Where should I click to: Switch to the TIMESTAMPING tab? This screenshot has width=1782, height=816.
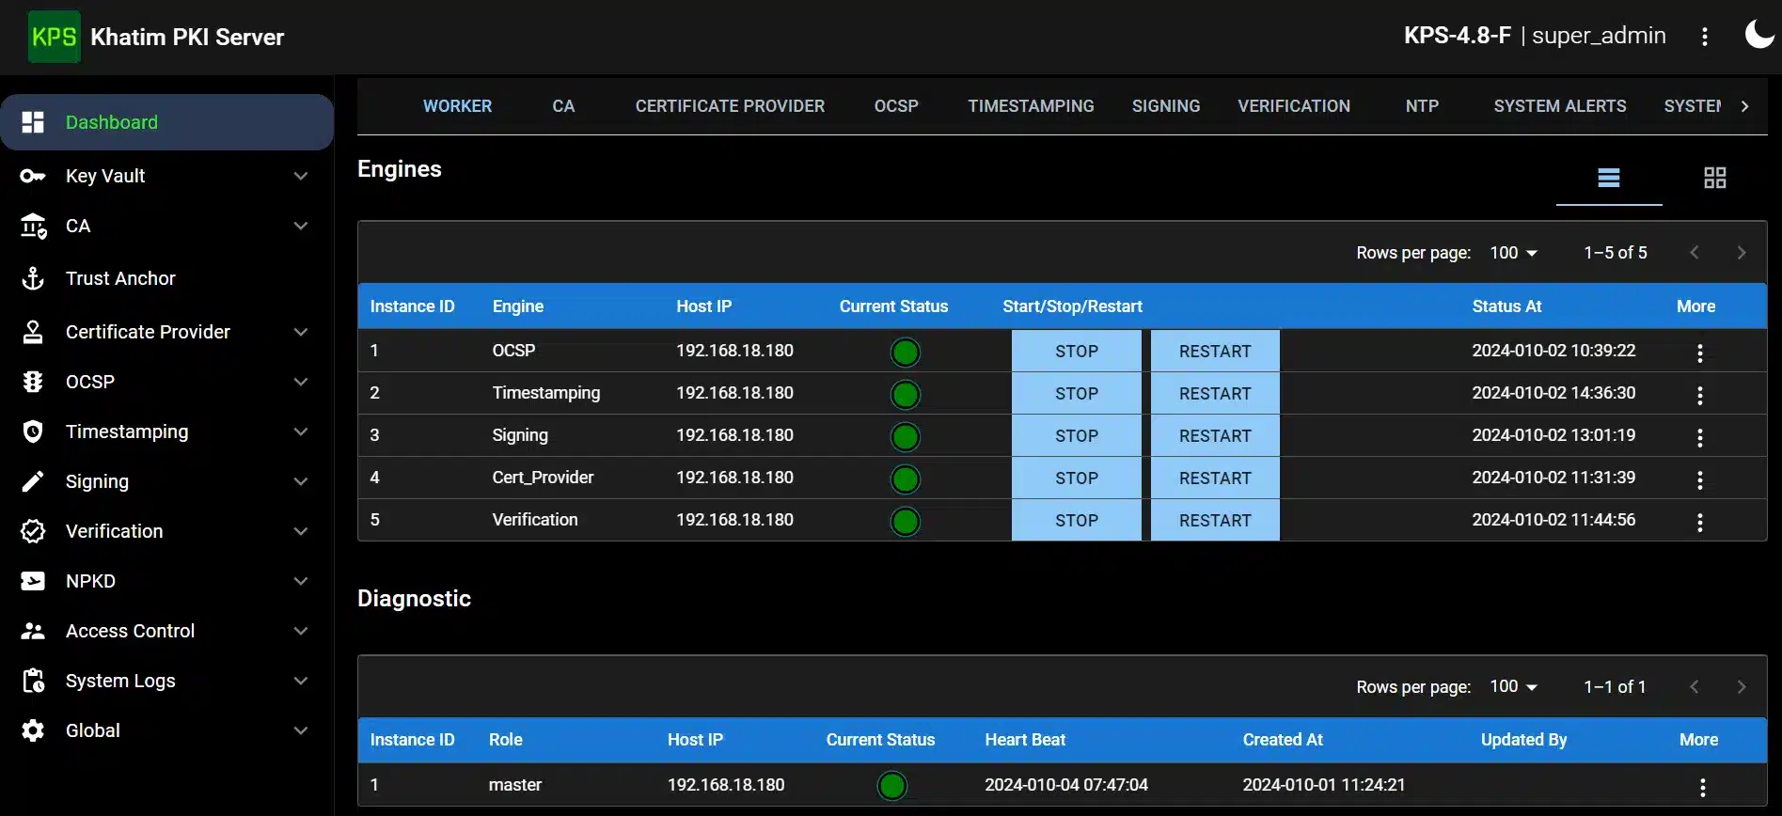tap(1031, 106)
